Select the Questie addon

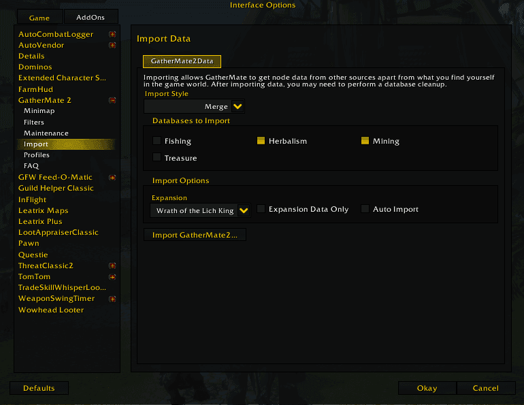[33, 255]
